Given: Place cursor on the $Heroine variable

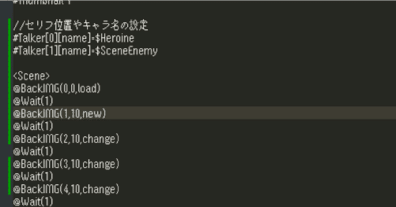Looking at the screenshot, I should point(114,38).
